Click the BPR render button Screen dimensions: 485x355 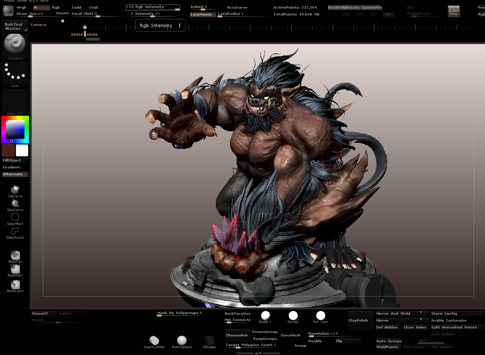pyautogui.click(x=8, y=11)
